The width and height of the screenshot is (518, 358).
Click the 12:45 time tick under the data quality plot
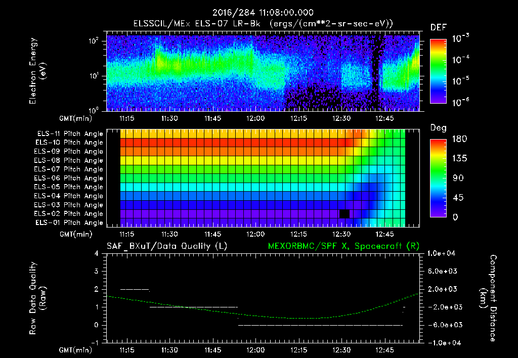[384, 350]
